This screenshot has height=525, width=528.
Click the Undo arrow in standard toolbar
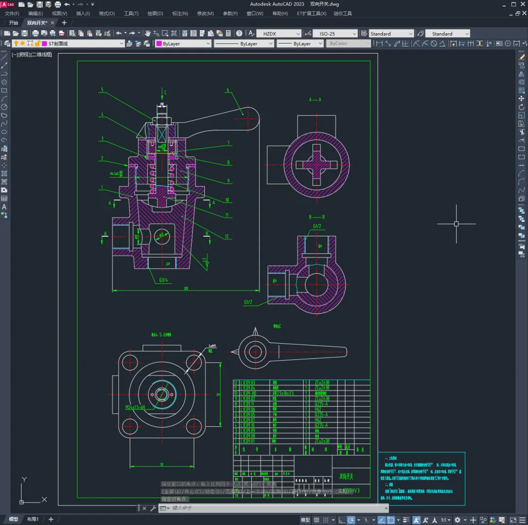[x=118, y=33]
